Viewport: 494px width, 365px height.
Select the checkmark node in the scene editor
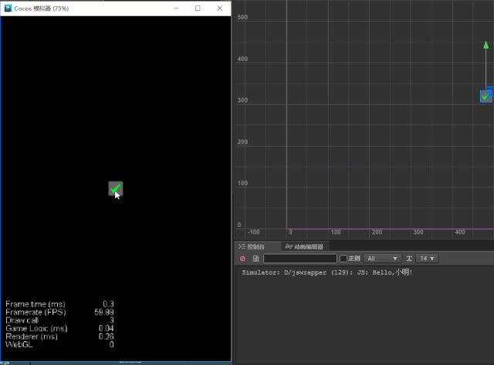(486, 96)
